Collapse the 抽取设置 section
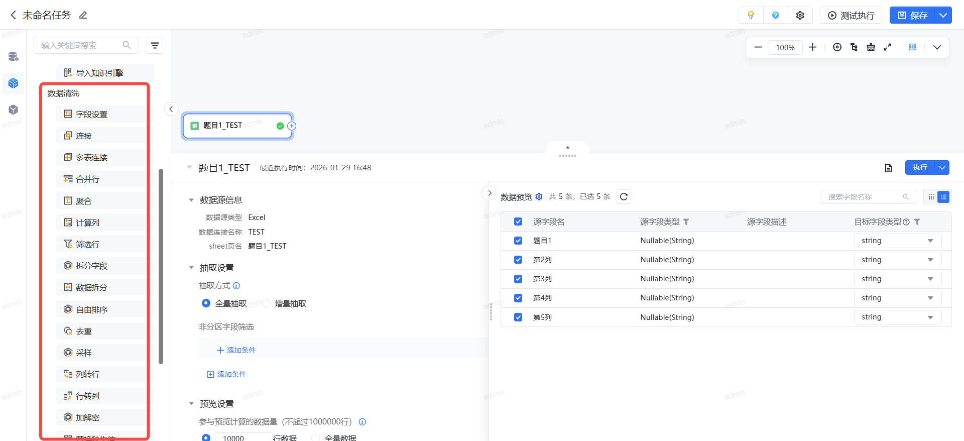 191,268
